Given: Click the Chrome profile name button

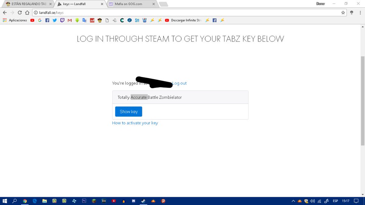Looking at the screenshot, I should [x=321, y=4].
